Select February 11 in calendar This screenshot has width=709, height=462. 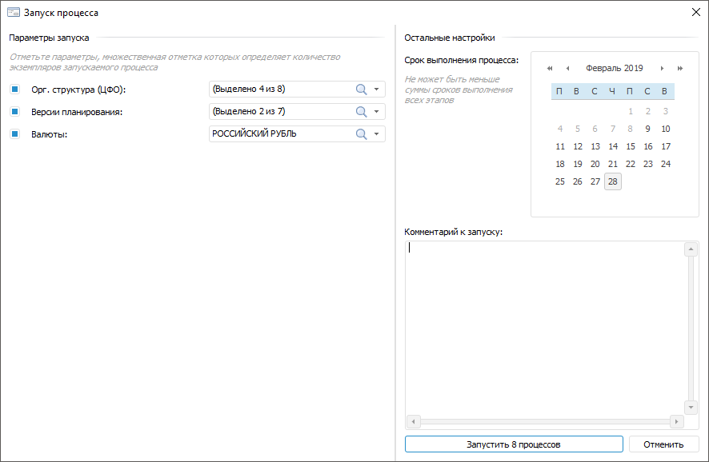point(560,147)
